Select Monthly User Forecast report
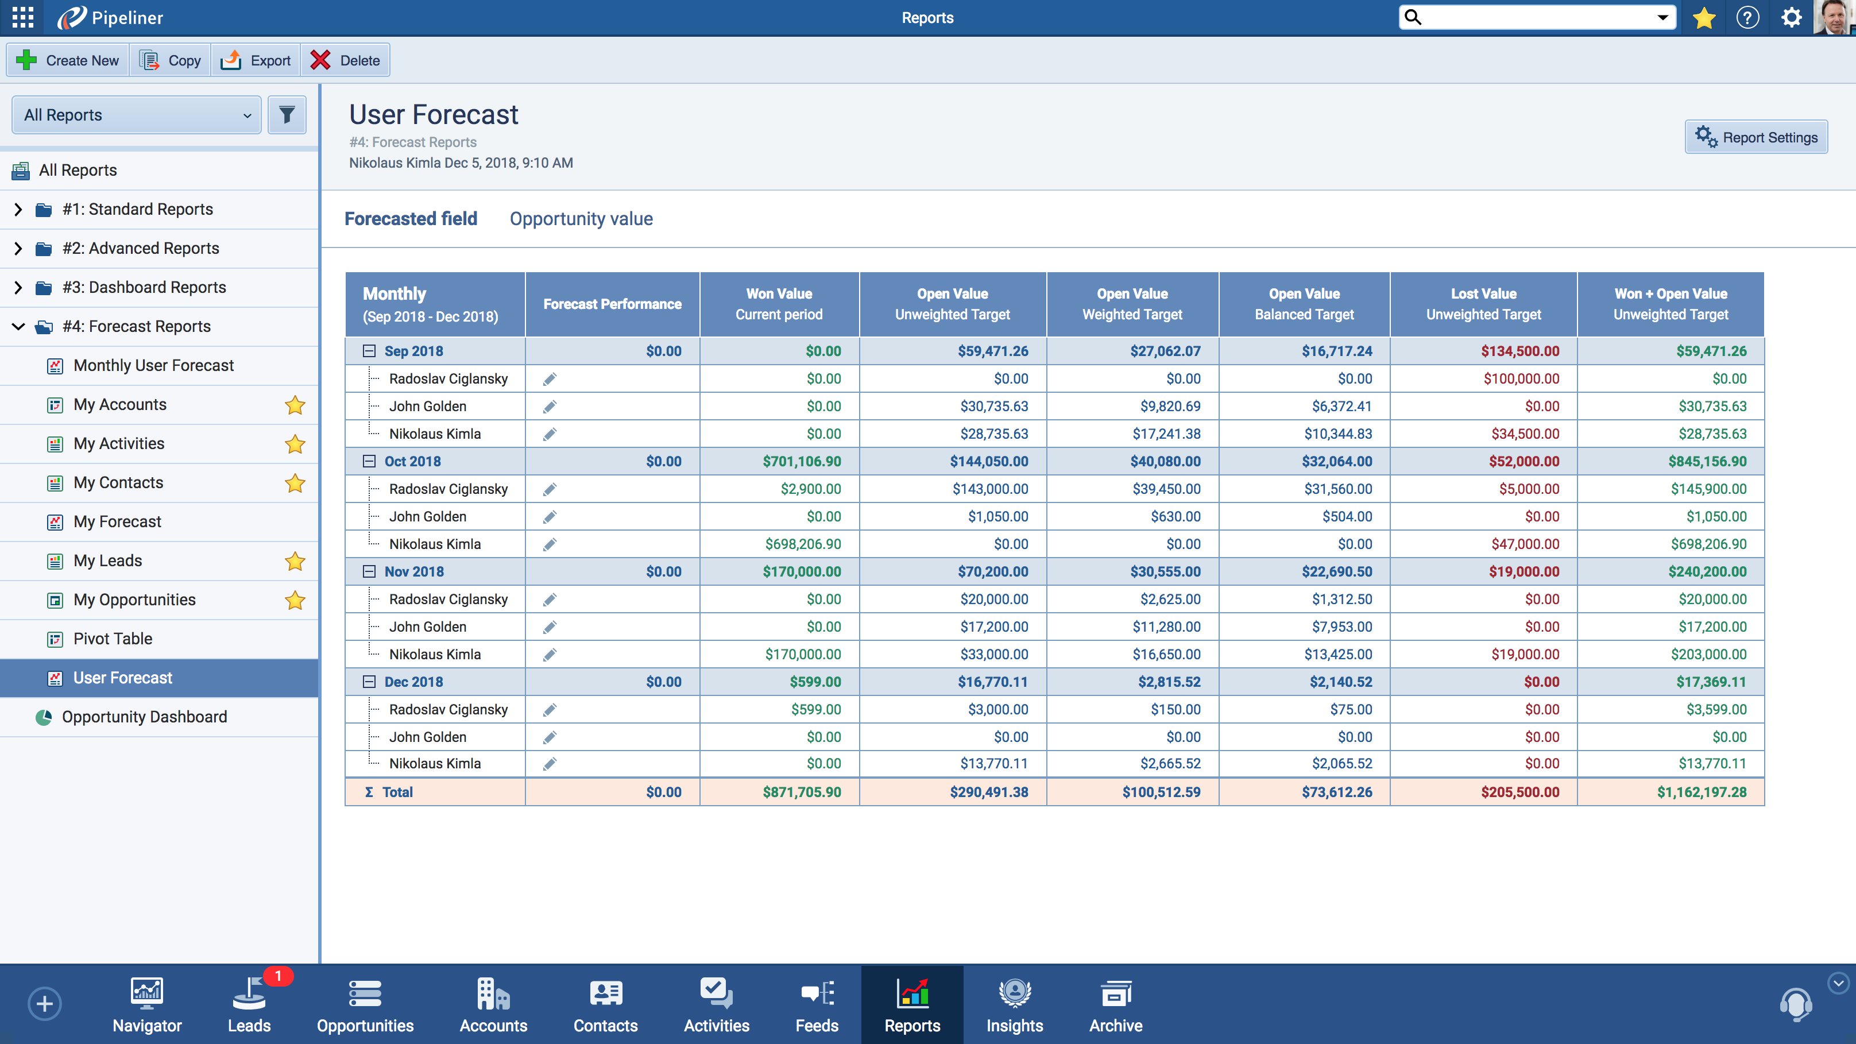The image size is (1856, 1044). (153, 366)
